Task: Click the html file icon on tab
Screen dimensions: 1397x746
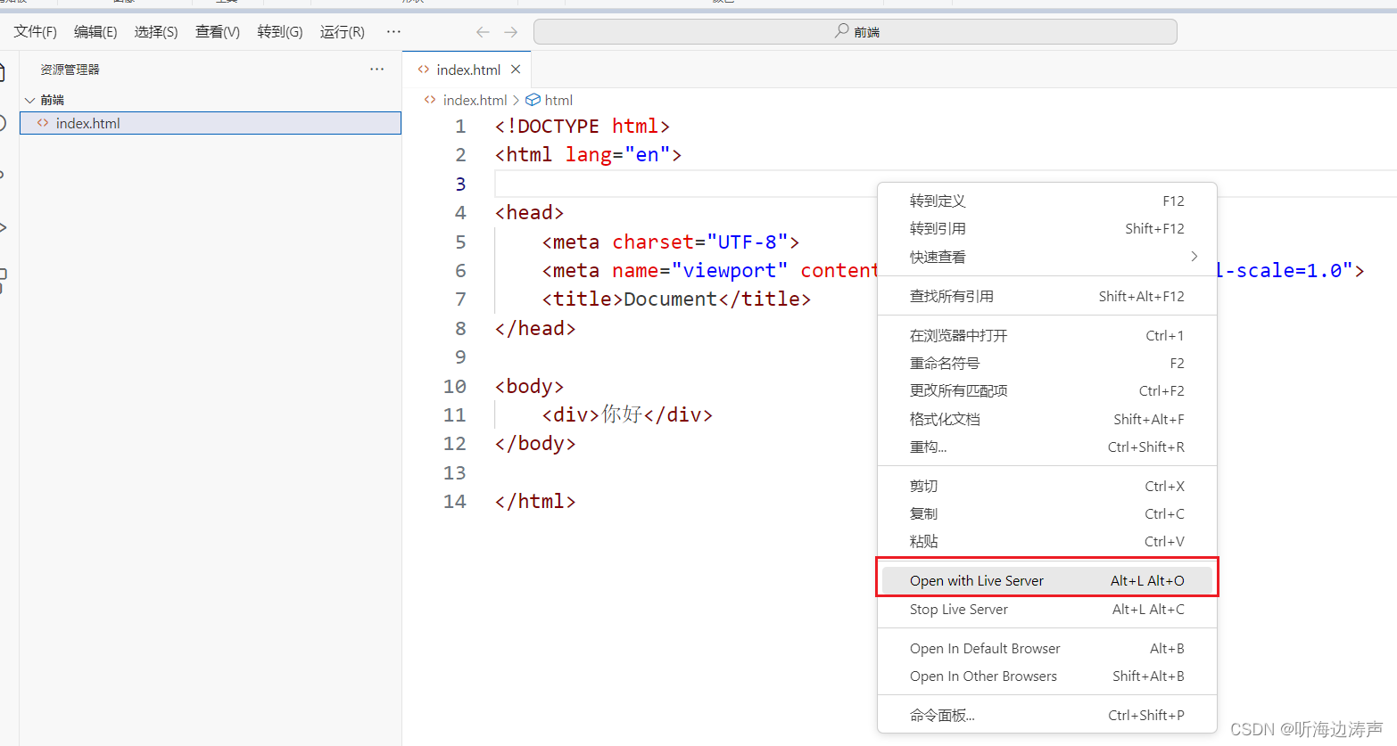Action: [x=424, y=70]
